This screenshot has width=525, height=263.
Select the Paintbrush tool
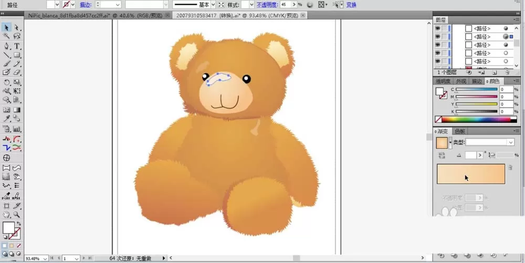point(6,64)
